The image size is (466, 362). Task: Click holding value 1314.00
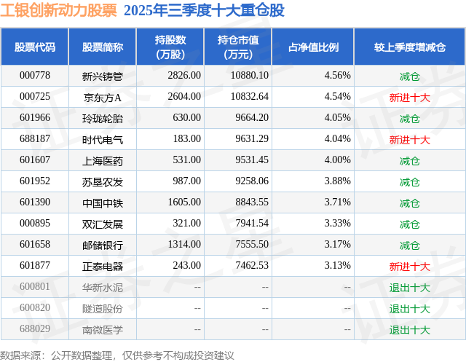click(x=184, y=244)
